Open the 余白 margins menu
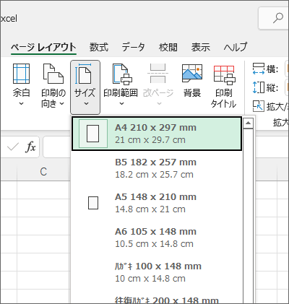Viewport: 289px width, 304px height. [21, 85]
